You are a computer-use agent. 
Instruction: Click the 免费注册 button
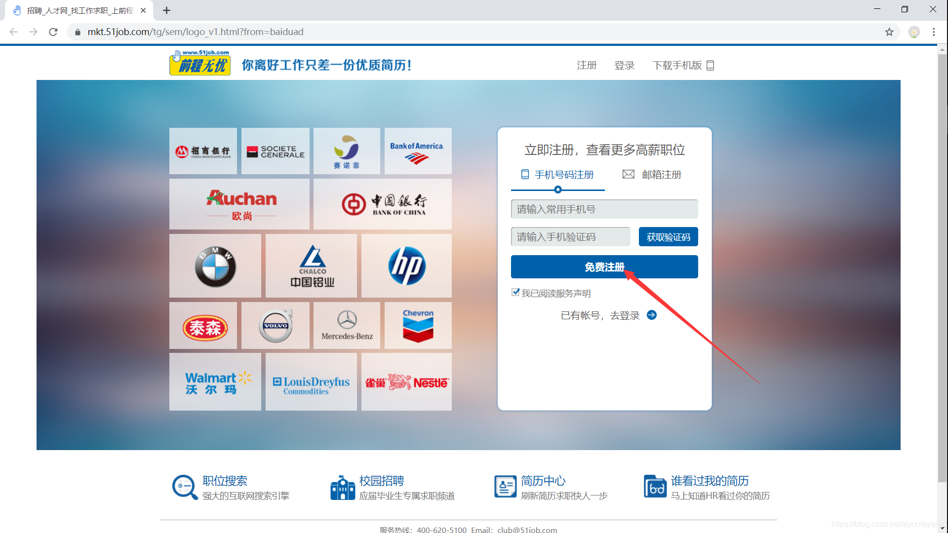point(604,267)
